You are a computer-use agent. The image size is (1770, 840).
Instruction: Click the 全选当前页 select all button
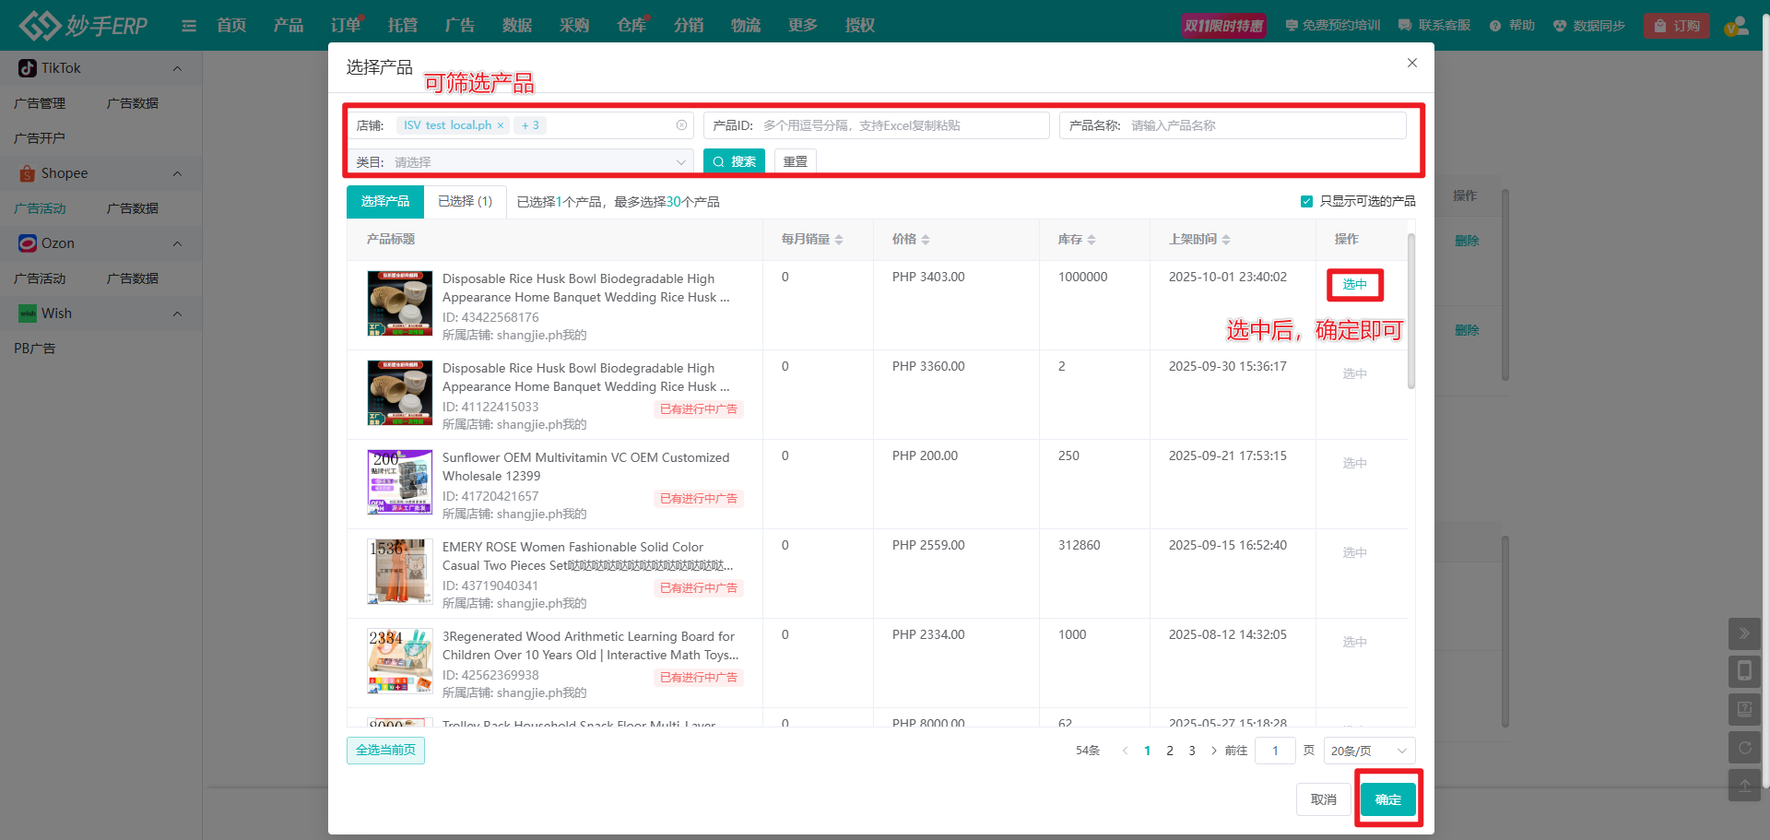click(385, 751)
